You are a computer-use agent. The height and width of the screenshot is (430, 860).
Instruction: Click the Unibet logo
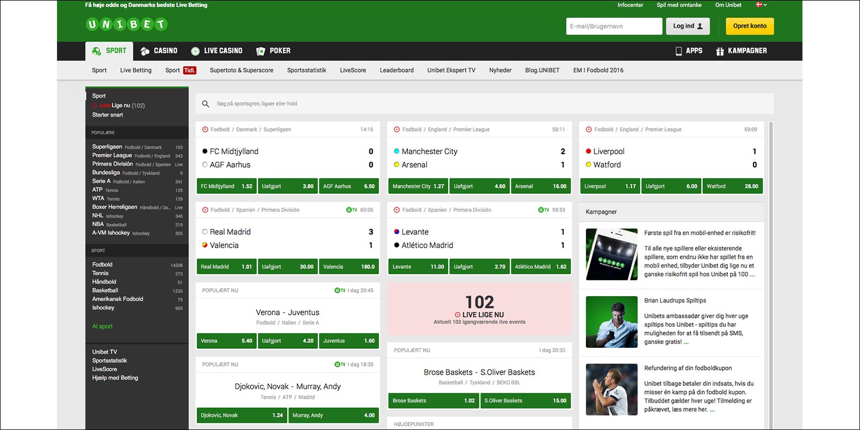coord(127,24)
